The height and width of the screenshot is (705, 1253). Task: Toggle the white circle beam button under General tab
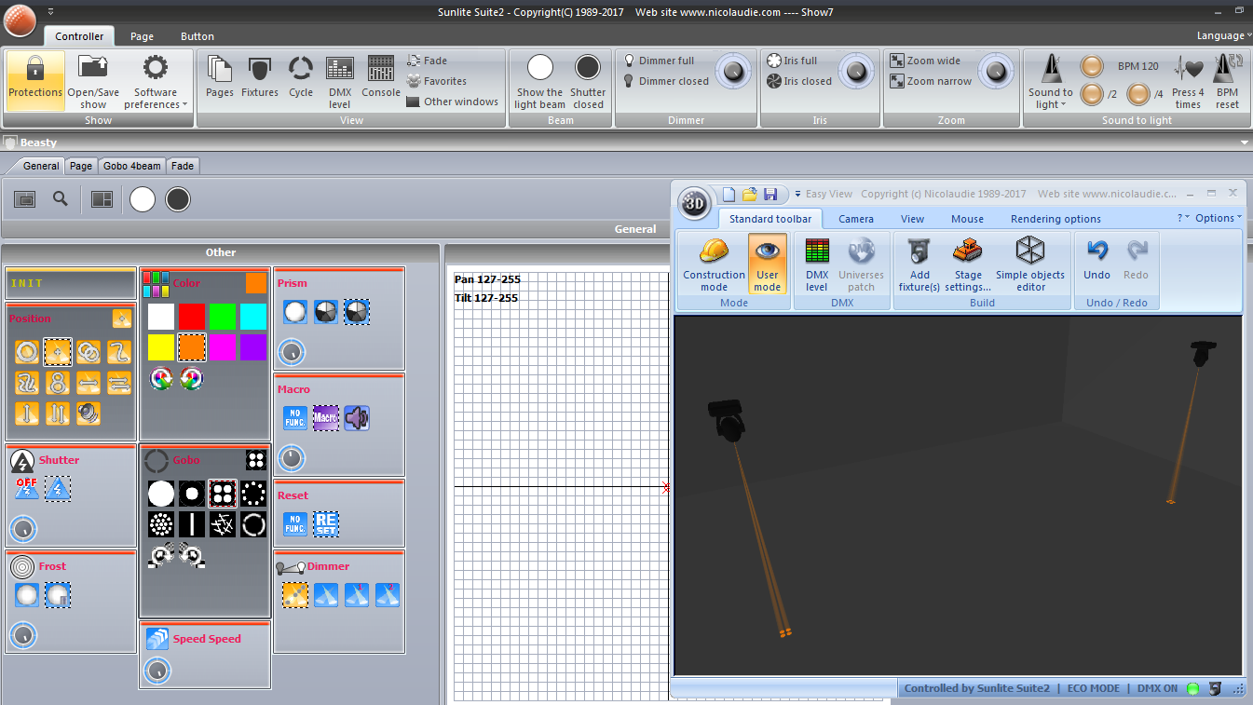point(143,199)
